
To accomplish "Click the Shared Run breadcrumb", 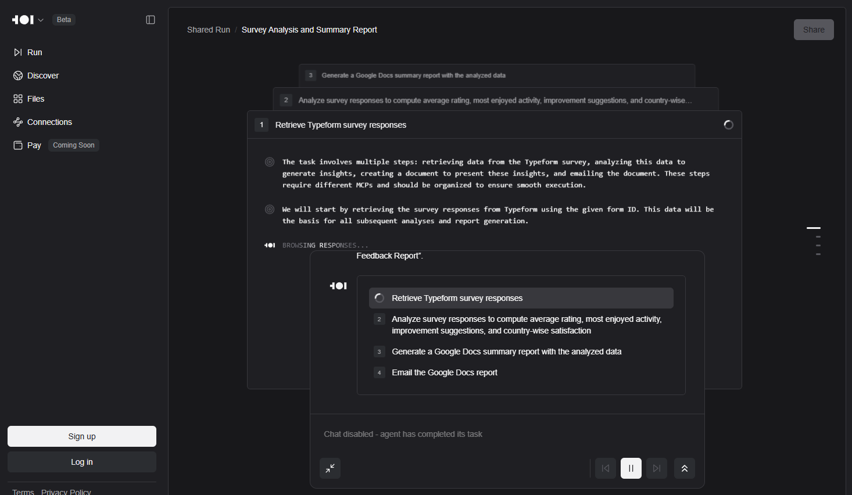I will tap(209, 30).
